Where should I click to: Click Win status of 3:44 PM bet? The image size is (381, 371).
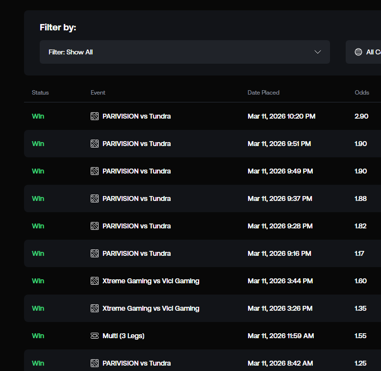coord(38,281)
